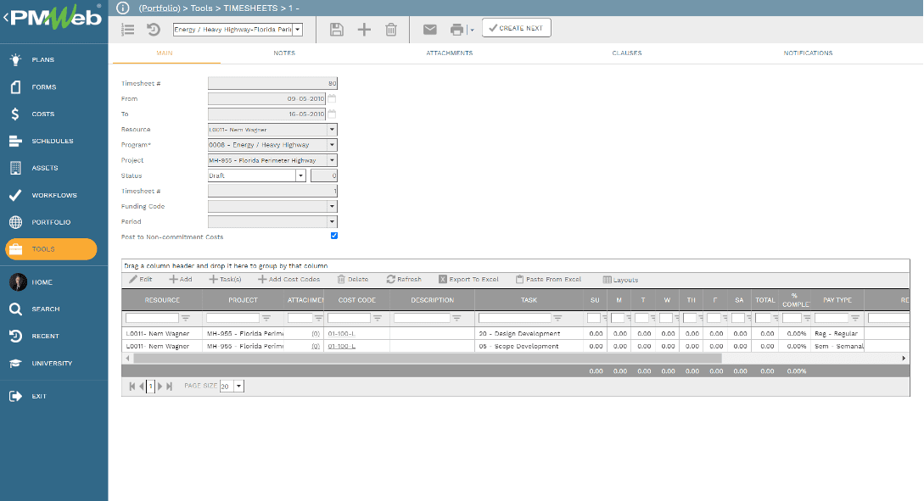
Task: Add a new record with the plus icon
Action: pyautogui.click(x=363, y=28)
